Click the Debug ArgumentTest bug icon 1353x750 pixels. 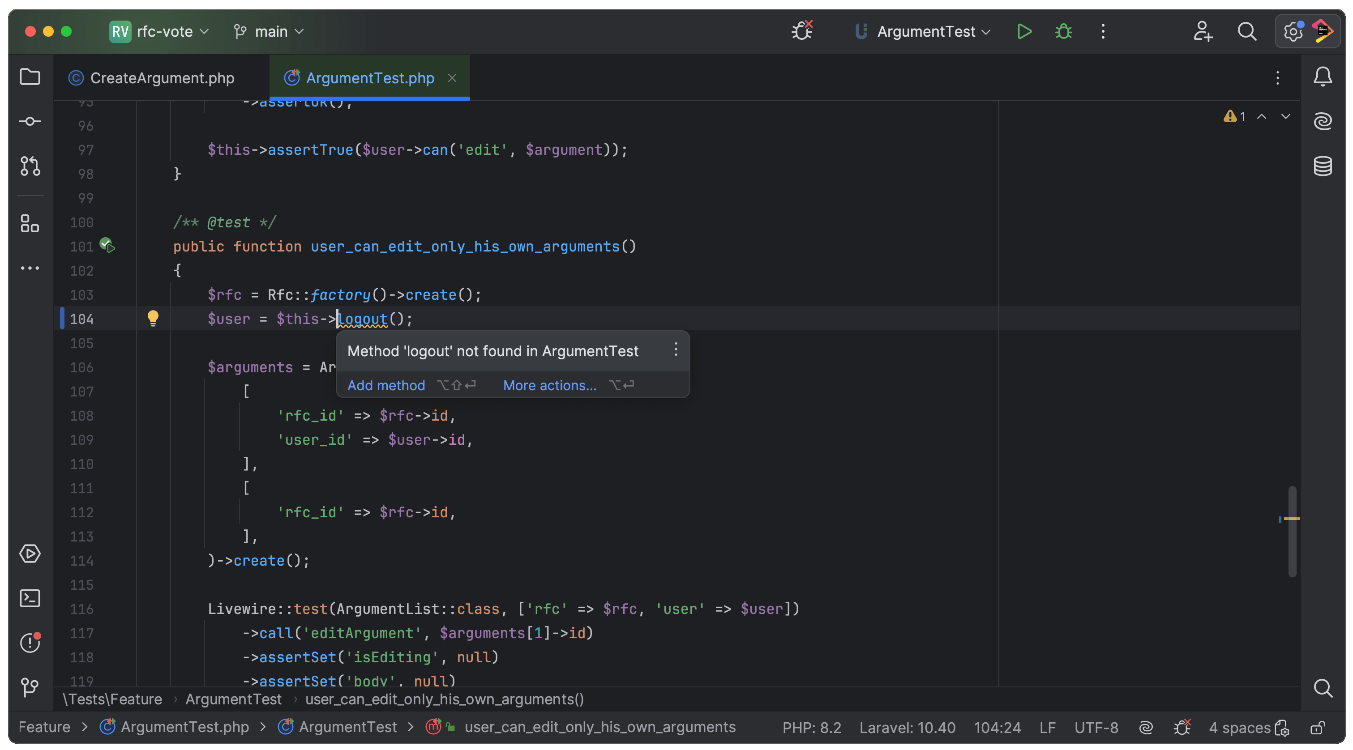(x=1063, y=31)
